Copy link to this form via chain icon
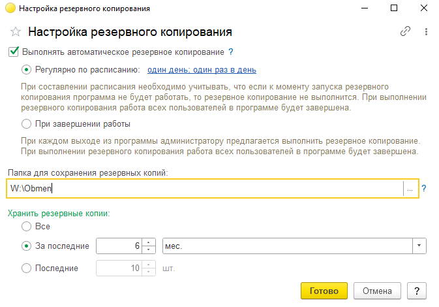The height and width of the screenshot is (307, 439). pos(405,31)
